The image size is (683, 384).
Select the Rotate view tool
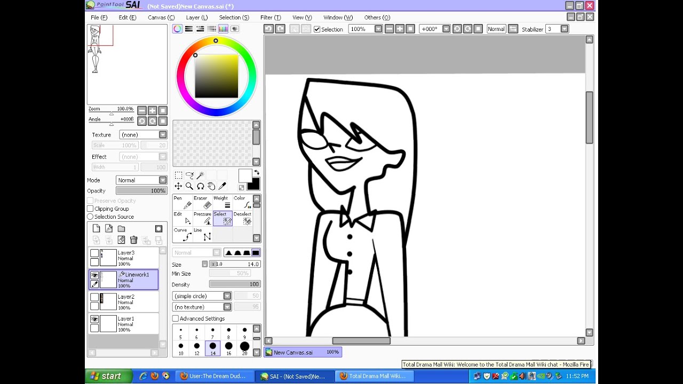click(201, 186)
